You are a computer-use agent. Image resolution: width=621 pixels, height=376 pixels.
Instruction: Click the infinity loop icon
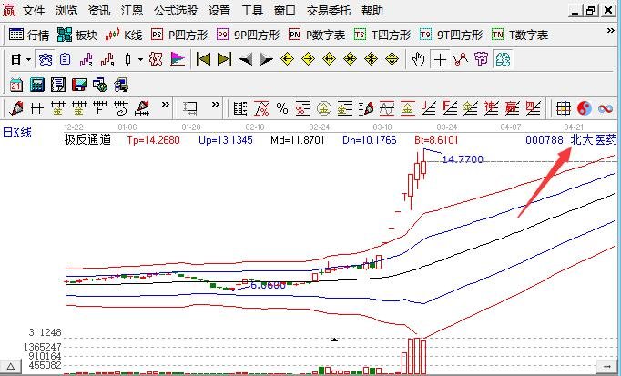(606, 108)
